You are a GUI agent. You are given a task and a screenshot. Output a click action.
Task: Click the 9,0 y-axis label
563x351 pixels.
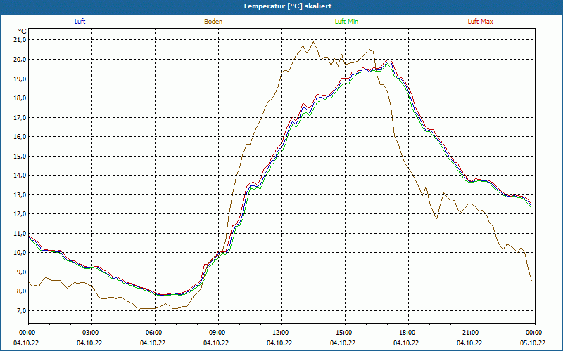coord(23,272)
